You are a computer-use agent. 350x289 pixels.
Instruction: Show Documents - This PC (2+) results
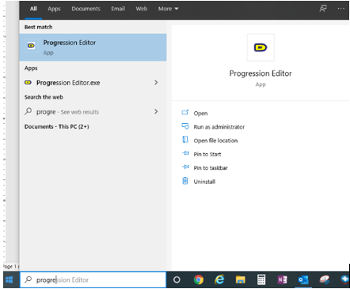click(x=57, y=126)
